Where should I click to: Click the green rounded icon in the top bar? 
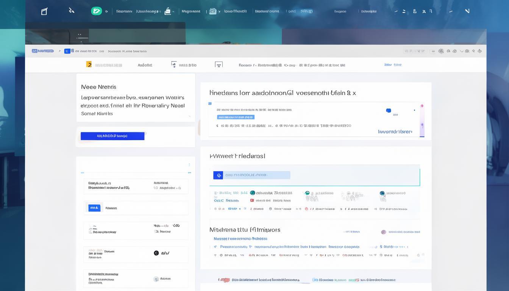(x=97, y=11)
